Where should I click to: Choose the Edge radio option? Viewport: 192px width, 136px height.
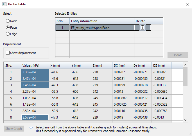tap(8, 34)
